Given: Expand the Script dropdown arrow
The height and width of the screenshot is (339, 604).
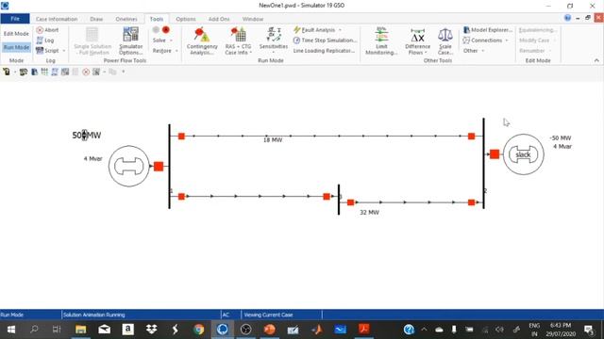Looking at the screenshot, I should (x=64, y=51).
